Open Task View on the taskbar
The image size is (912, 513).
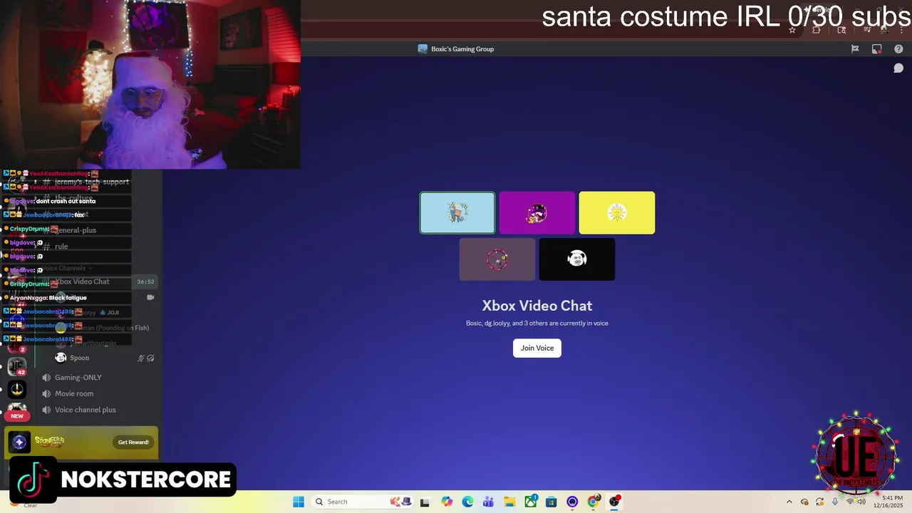click(425, 502)
